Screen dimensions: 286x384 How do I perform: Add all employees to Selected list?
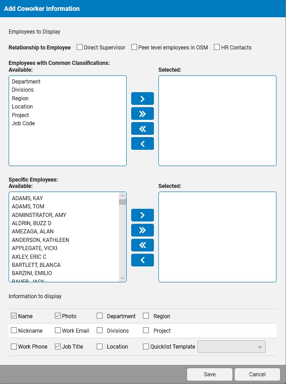click(143, 230)
